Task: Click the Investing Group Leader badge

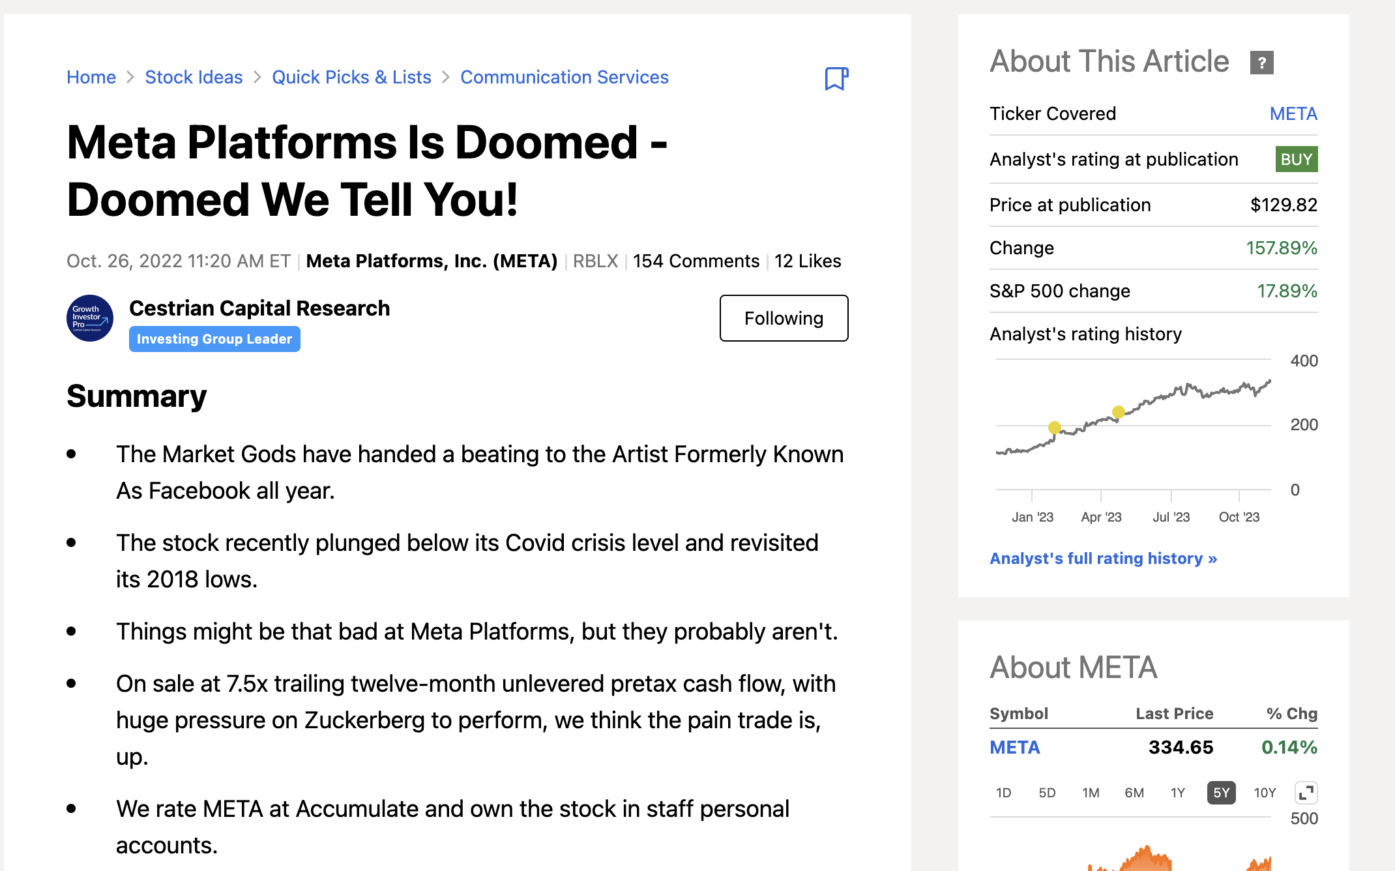Action: click(x=214, y=339)
